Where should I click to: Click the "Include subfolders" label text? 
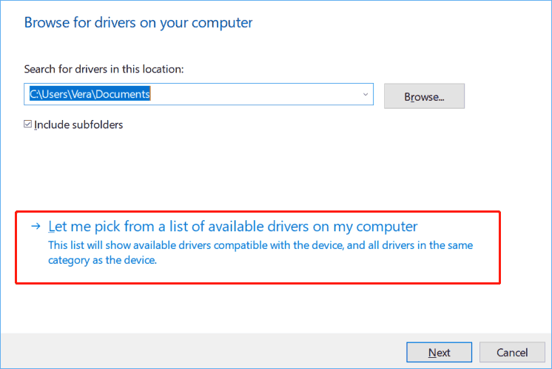pyautogui.click(x=78, y=124)
